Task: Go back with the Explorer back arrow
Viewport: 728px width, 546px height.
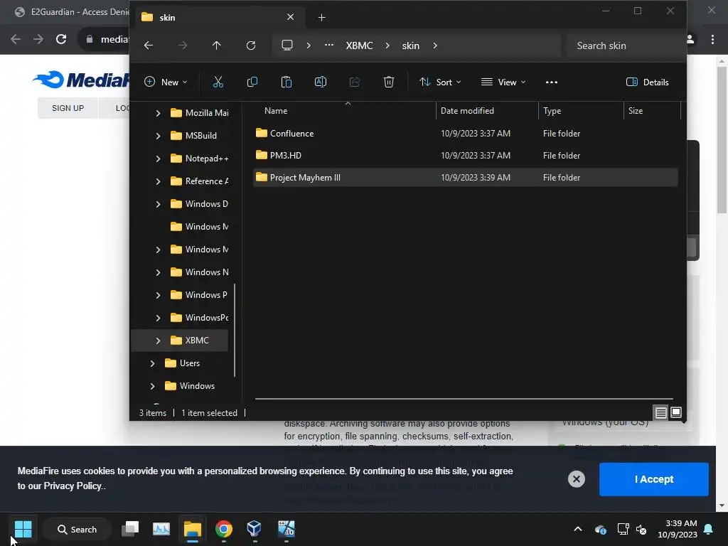Action: [x=149, y=45]
